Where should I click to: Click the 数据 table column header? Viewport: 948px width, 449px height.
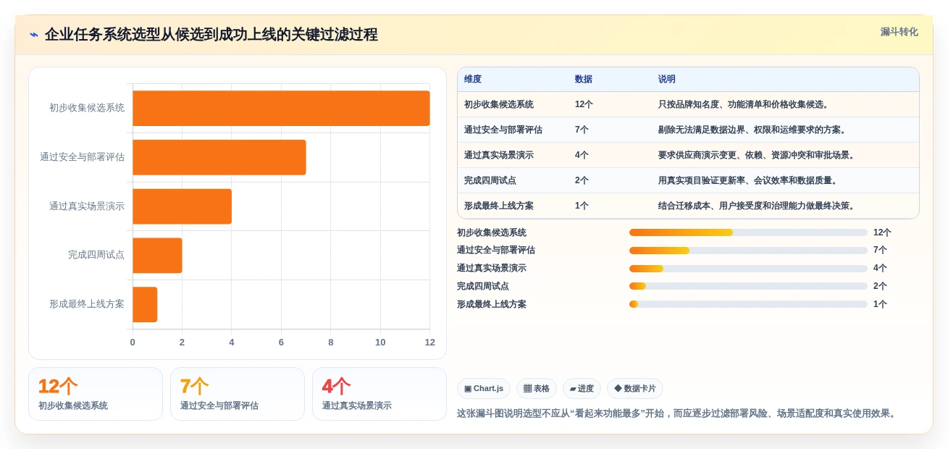point(584,79)
